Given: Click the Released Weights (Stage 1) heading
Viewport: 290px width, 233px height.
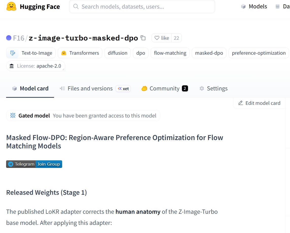Looking at the screenshot, I should 46,192.
